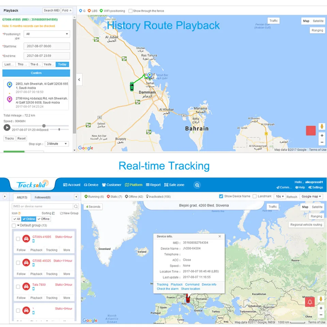The height and width of the screenshot is (327, 327).
Task: Open the Positioning type dropdown
Action: 47,34
